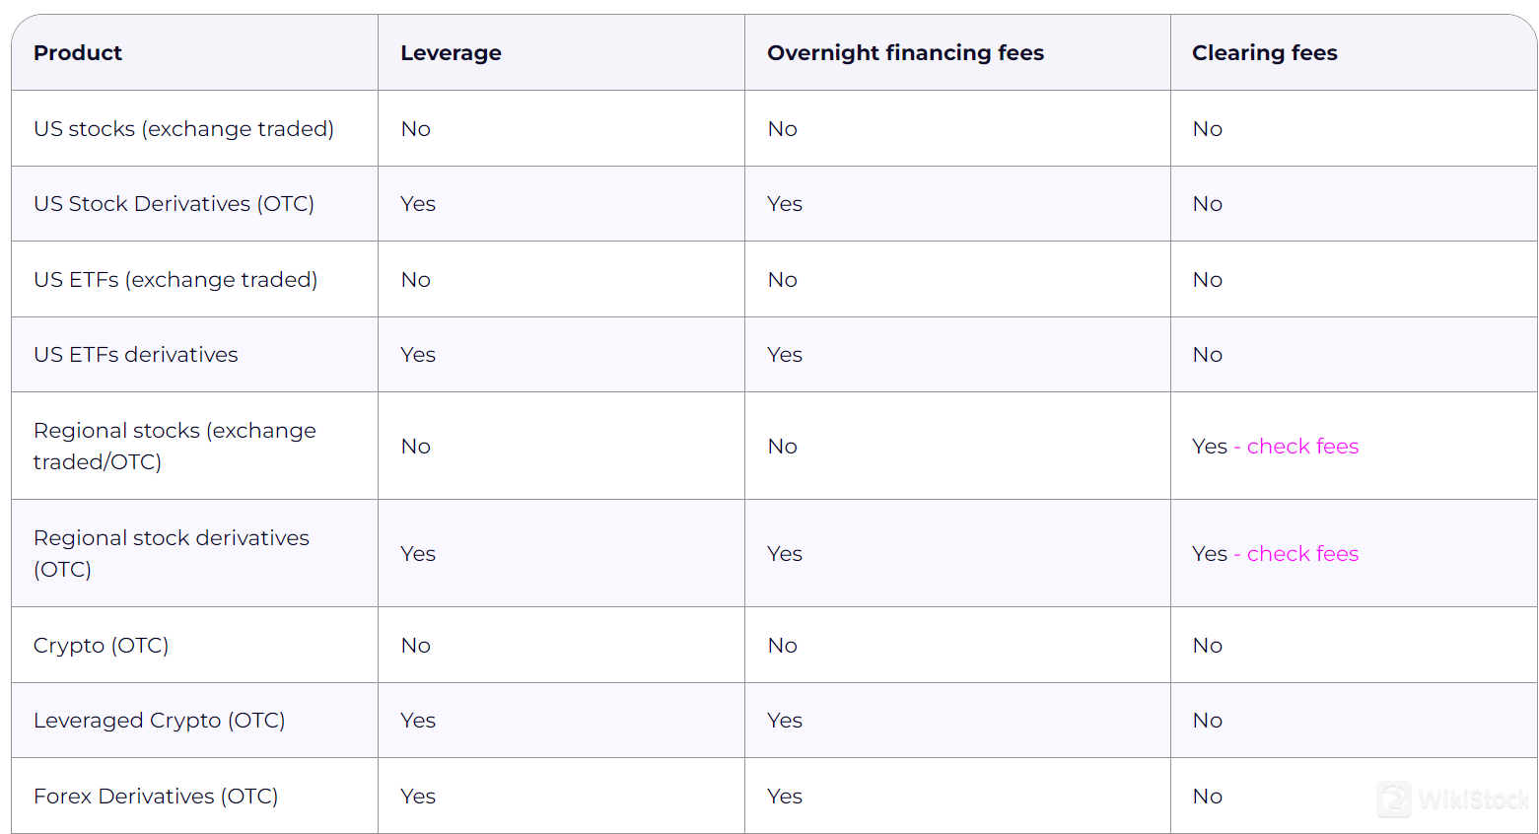This screenshot has width=1539, height=834.
Task: Select the US ETFs derivatives cell
Action: pyautogui.click(x=136, y=355)
